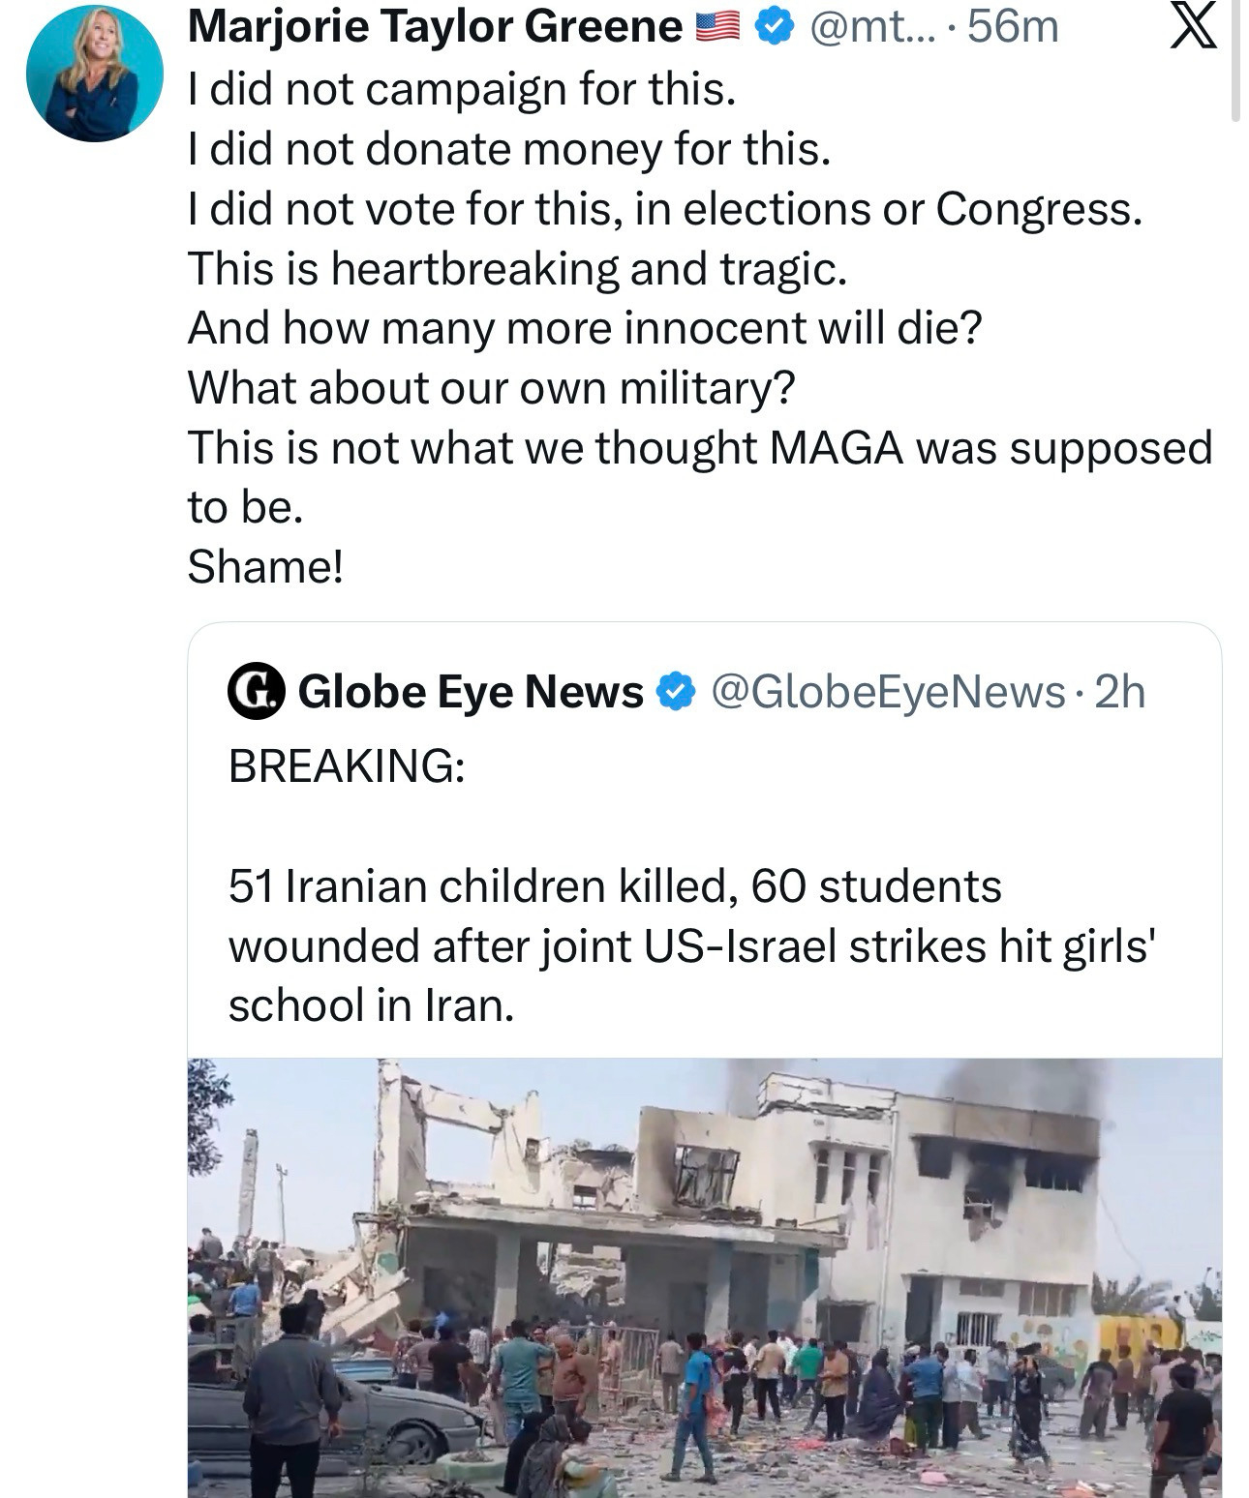Click the line "I did not campaign for this."
Image resolution: width=1249 pixels, height=1498 pixels.
[461, 89]
